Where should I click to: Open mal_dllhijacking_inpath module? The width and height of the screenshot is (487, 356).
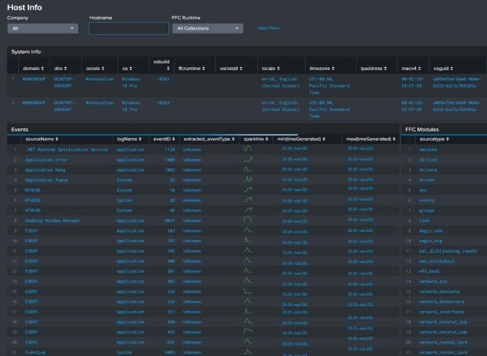448,251
